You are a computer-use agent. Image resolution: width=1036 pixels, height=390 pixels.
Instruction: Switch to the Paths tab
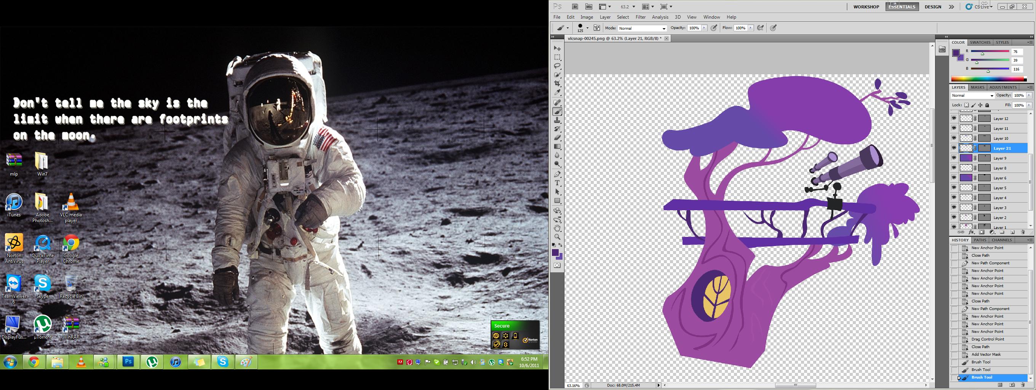coord(980,240)
